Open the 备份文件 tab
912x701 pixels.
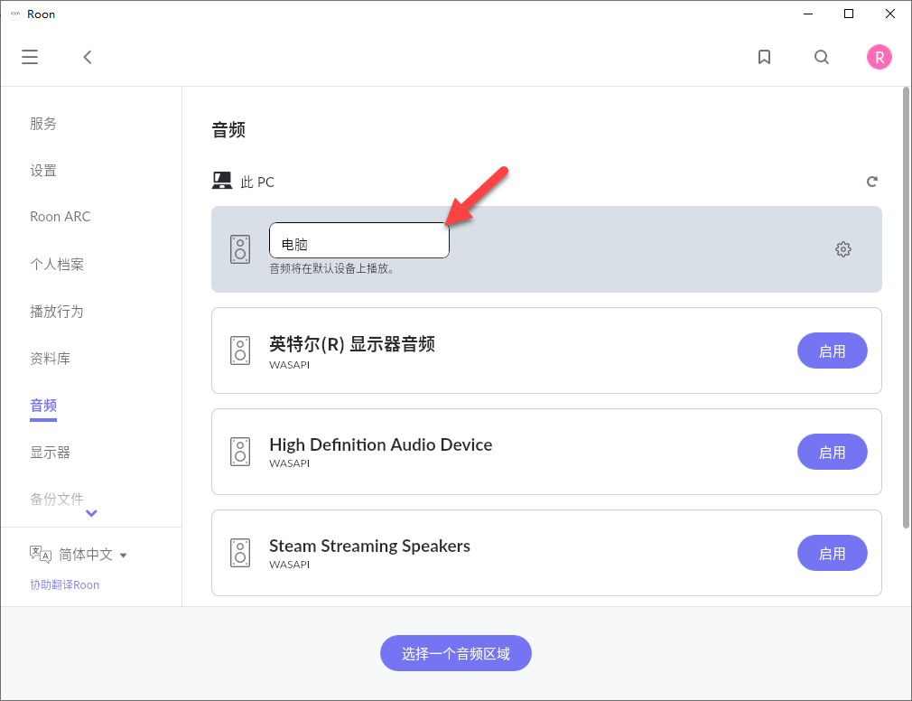[x=57, y=499]
